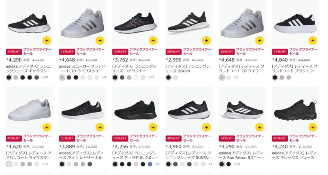Select the pink color swatch under Duramo SL 2.0
The image size is (328, 175).
136,164
